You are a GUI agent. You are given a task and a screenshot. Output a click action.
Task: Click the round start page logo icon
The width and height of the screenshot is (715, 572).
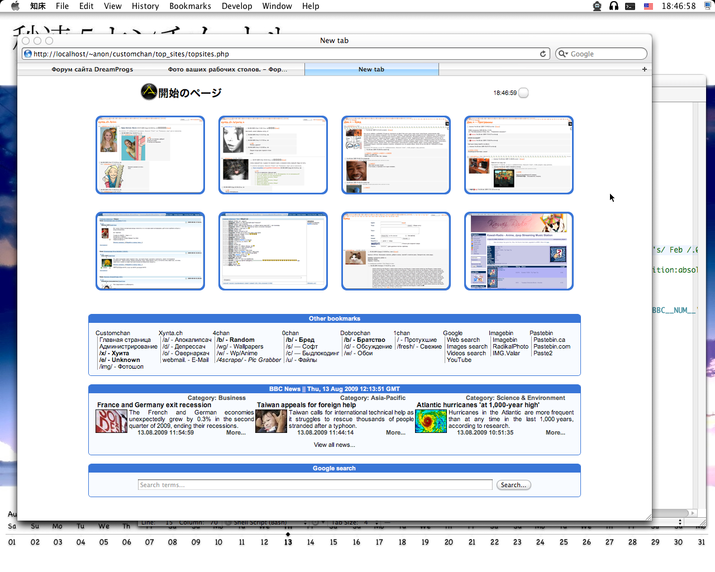tap(149, 92)
